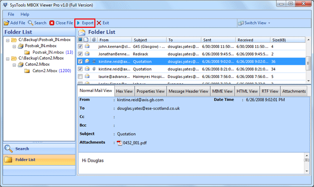Screen dimensions: 314x187
Task: Uncheck the highlighted kirstine.reid Quotation checkbox
Action: tap(80, 61)
